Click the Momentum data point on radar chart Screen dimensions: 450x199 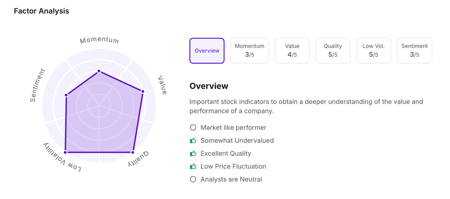pyautogui.click(x=99, y=71)
